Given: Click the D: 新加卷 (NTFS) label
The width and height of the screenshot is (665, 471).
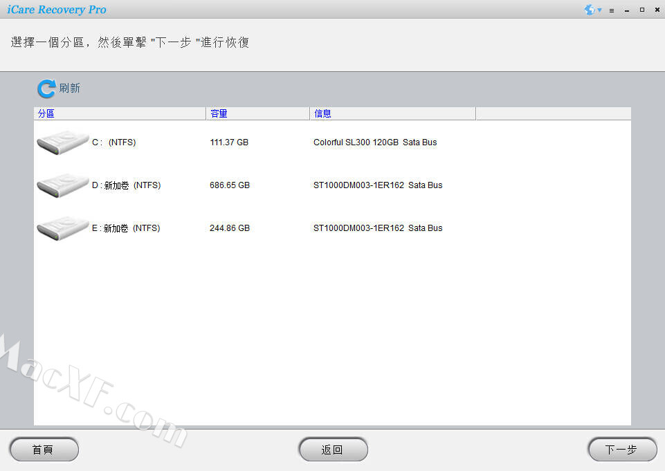Looking at the screenshot, I should tap(126, 185).
